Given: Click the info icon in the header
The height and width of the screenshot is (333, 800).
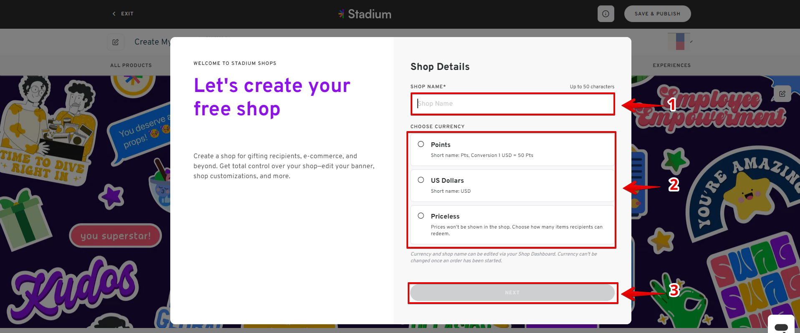Looking at the screenshot, I should click(x=606, y=14).
